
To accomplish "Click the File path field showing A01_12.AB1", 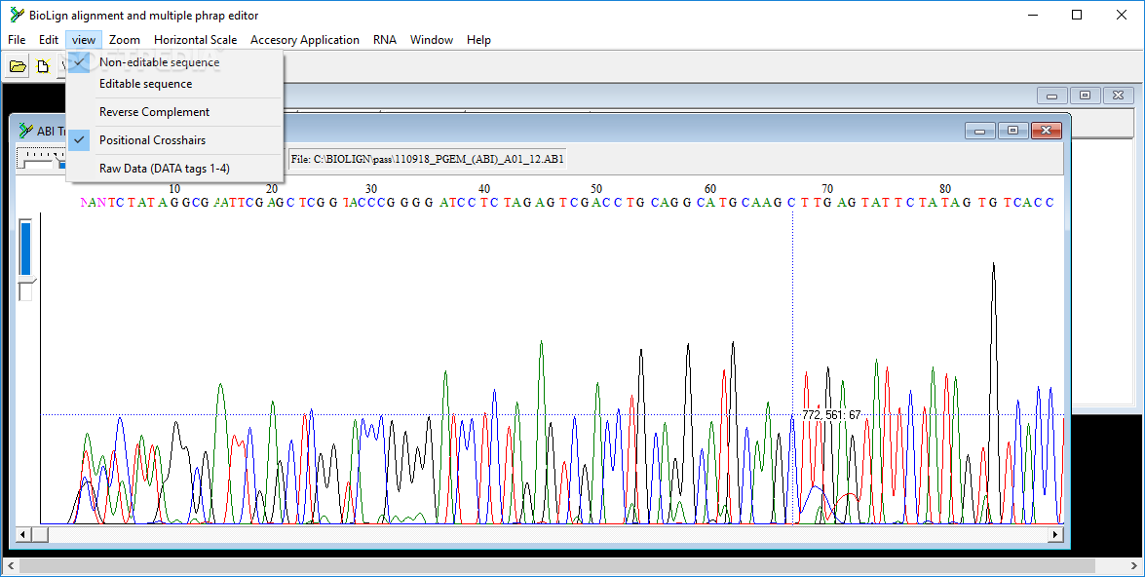I will click(x=427, y=159).
